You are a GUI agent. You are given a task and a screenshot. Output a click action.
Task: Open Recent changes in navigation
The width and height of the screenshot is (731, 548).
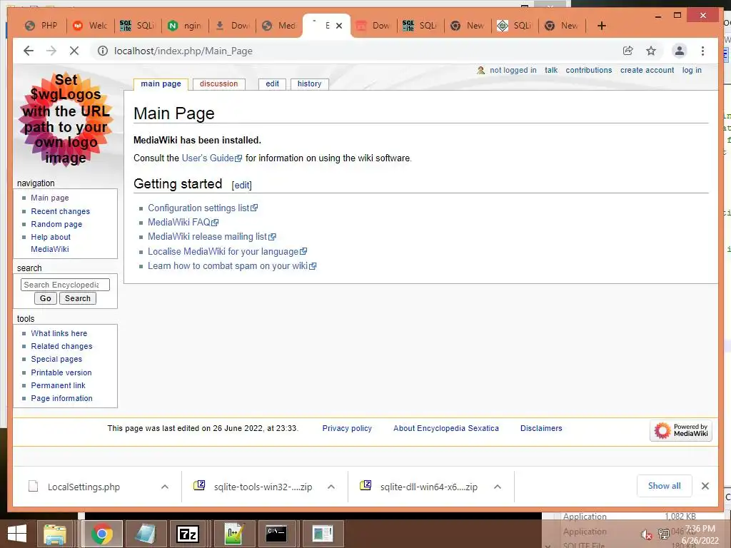61,211
